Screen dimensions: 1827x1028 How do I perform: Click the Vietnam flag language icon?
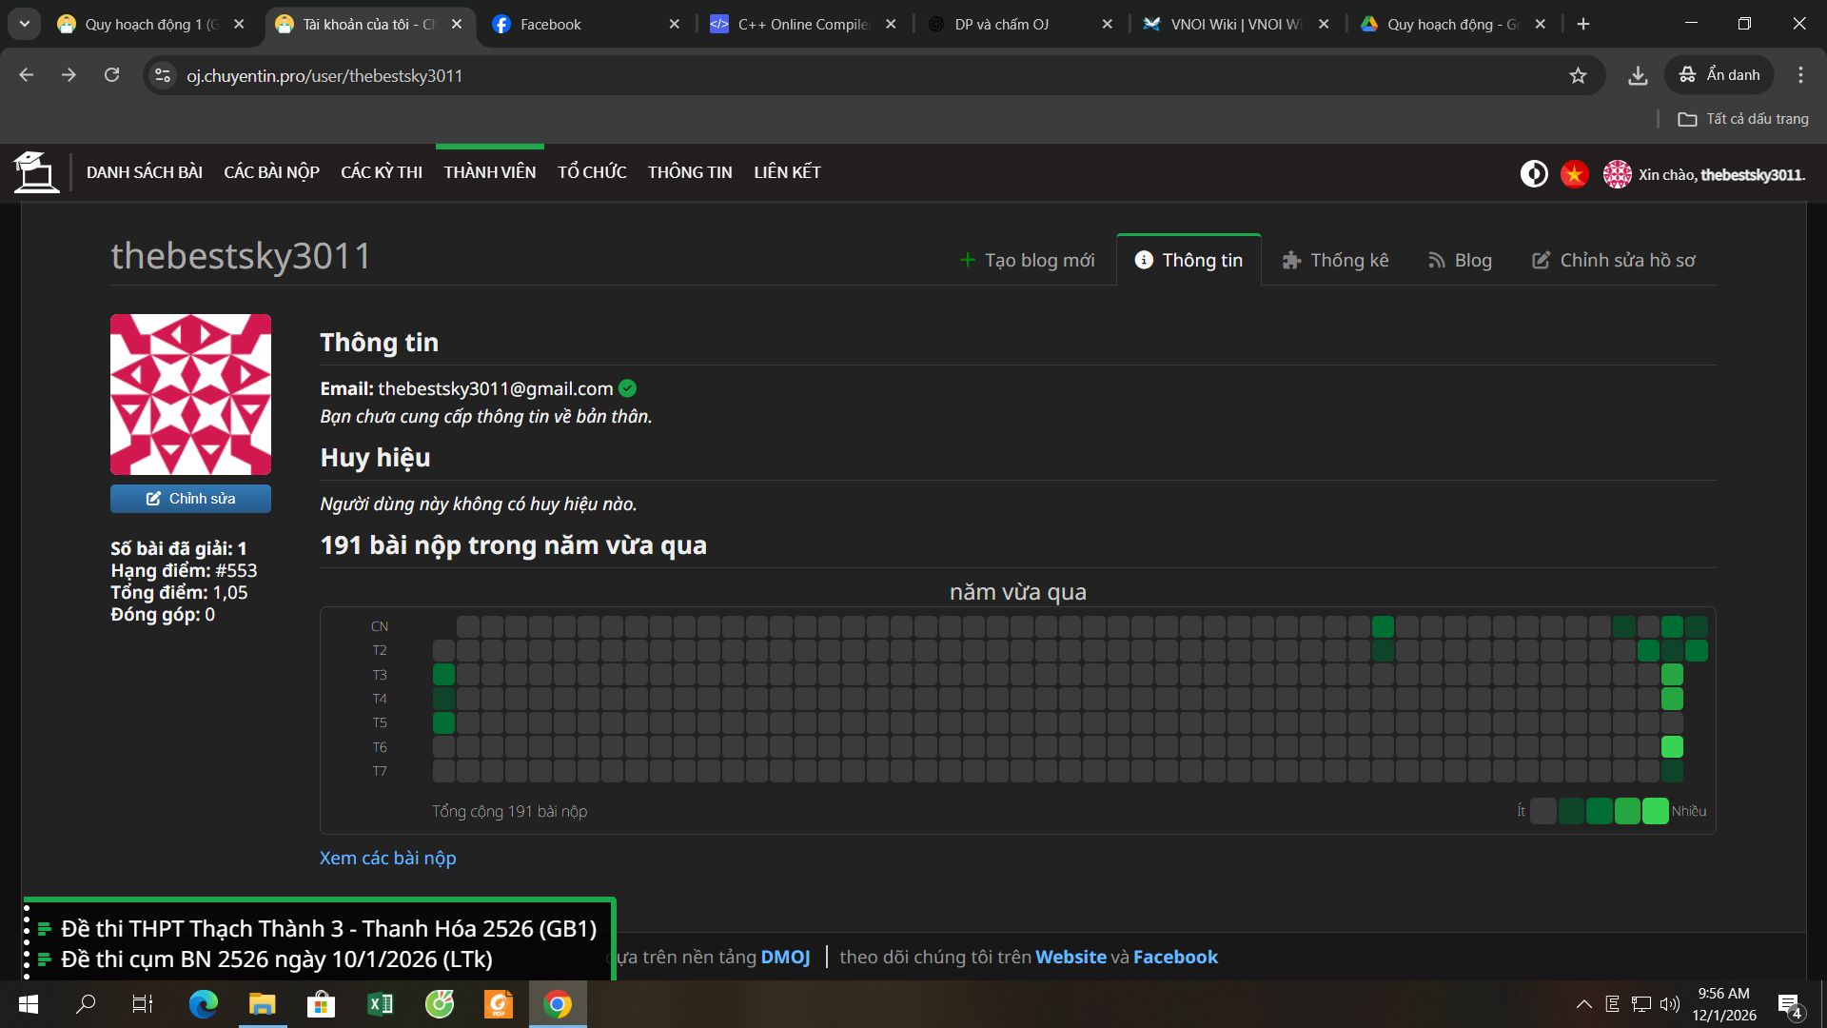[1574, 174]
